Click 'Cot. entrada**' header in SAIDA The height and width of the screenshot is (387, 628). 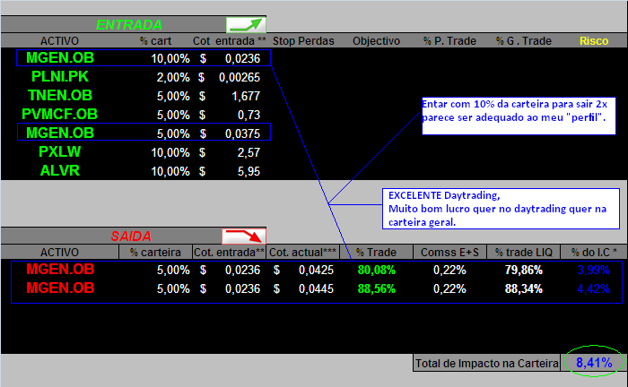(229, 253)
